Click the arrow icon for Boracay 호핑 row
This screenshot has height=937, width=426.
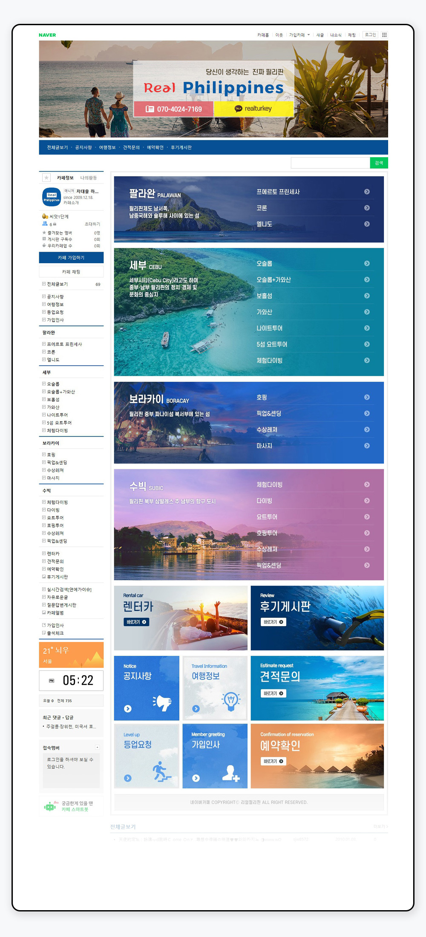[367, 397]
